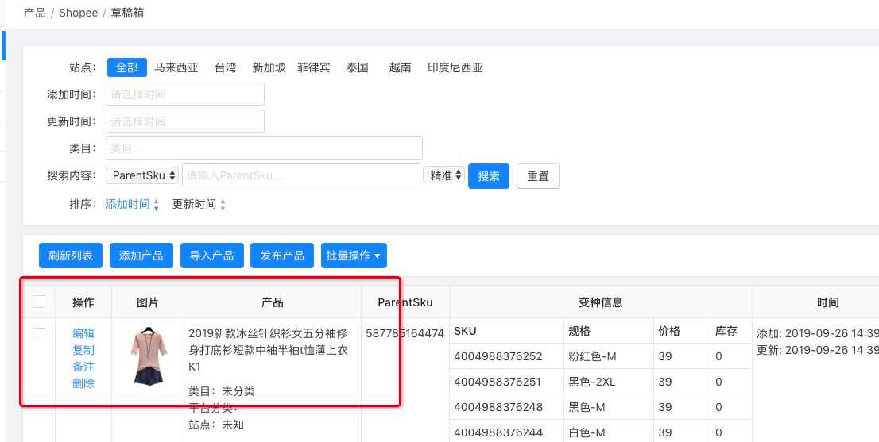
Task: Focus the 添加时间 date input field
Action: pos(184,94)
